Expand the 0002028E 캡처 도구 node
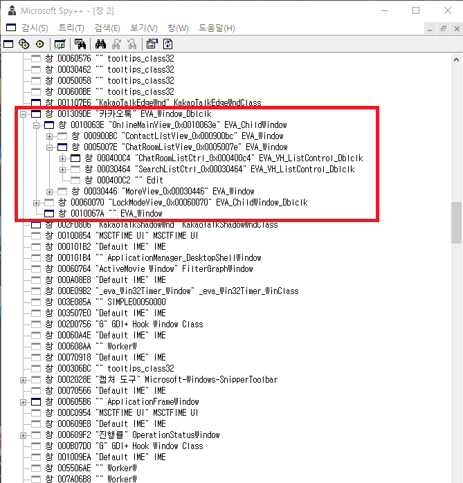Screen dimensions: 463x483 tap(23, 380)
